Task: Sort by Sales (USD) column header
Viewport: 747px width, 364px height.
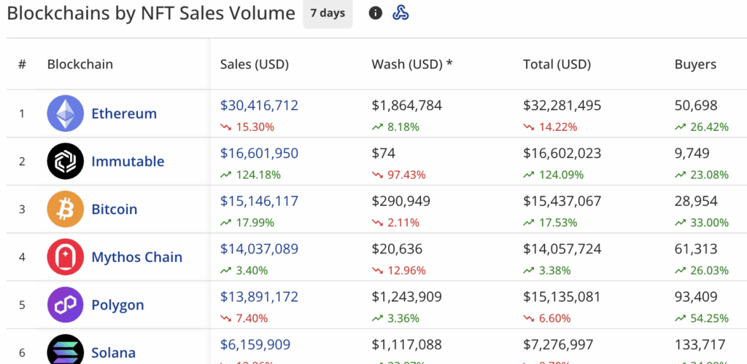Action: (x=255, y=64)
